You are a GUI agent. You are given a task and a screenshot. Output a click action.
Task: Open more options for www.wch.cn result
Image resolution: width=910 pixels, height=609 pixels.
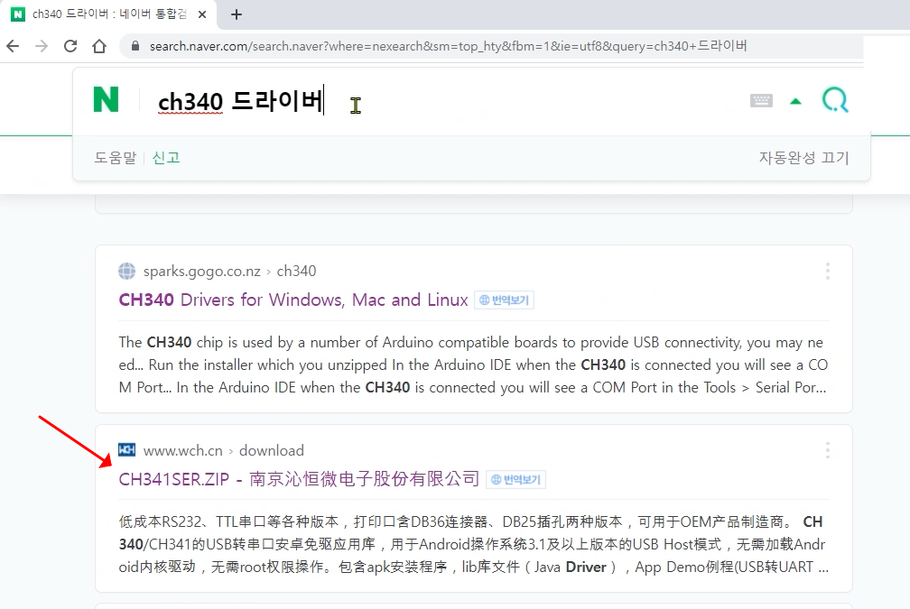pos(828,450)
